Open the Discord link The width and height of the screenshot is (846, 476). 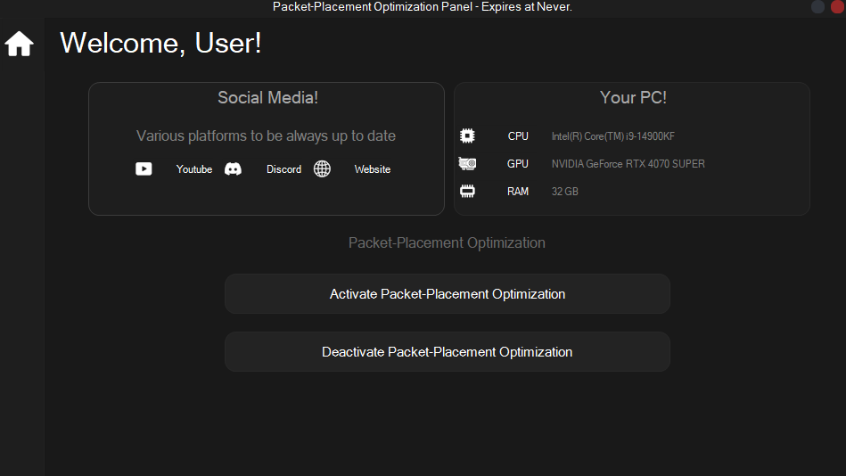tap(283, 169)
